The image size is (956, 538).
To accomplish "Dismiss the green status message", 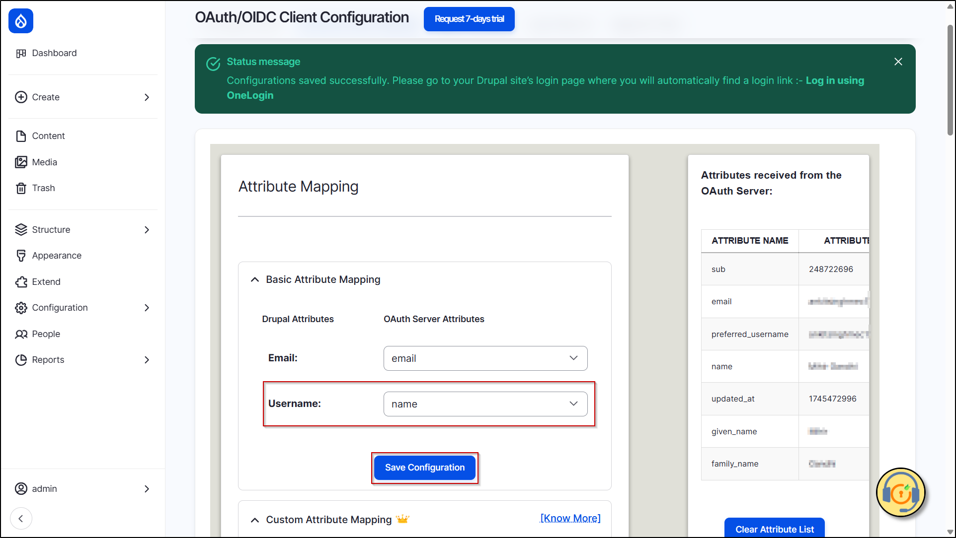I will pyautogui.click(x=898, y=62).
